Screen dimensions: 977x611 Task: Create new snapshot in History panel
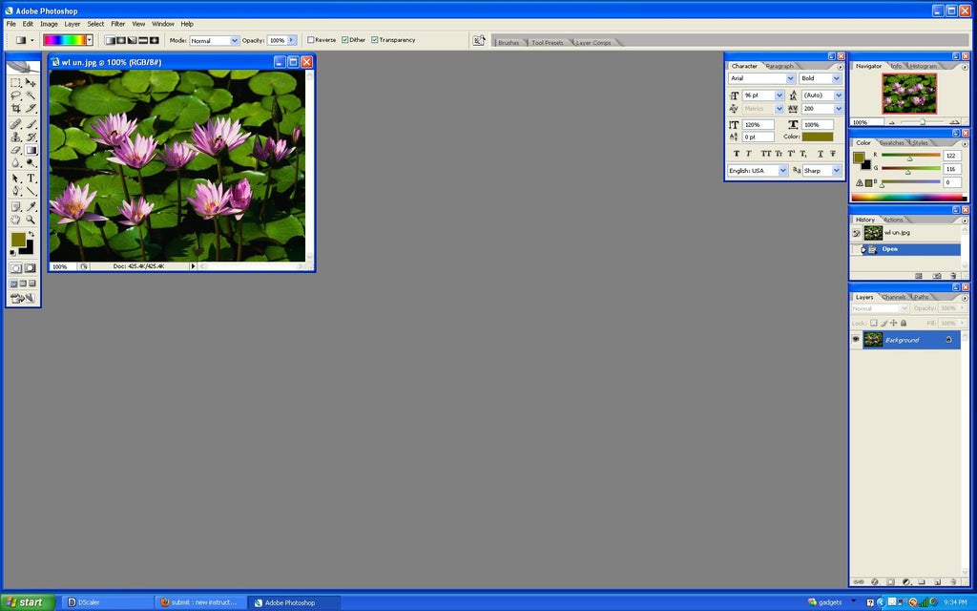click(x=936, y=276)
